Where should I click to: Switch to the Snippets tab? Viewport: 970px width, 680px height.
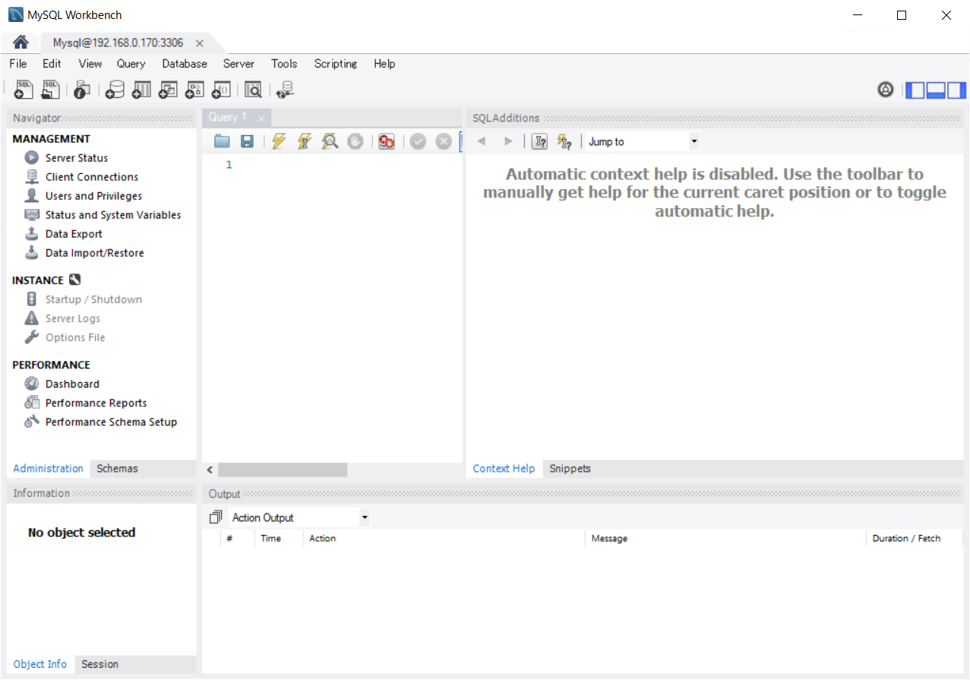(570, 469)
